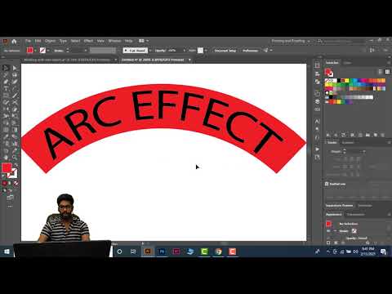Screen dimensions: 392x294
Task: Click the Stroke box in toolbar
Action: pyautogui.click(x=12, y=173)
